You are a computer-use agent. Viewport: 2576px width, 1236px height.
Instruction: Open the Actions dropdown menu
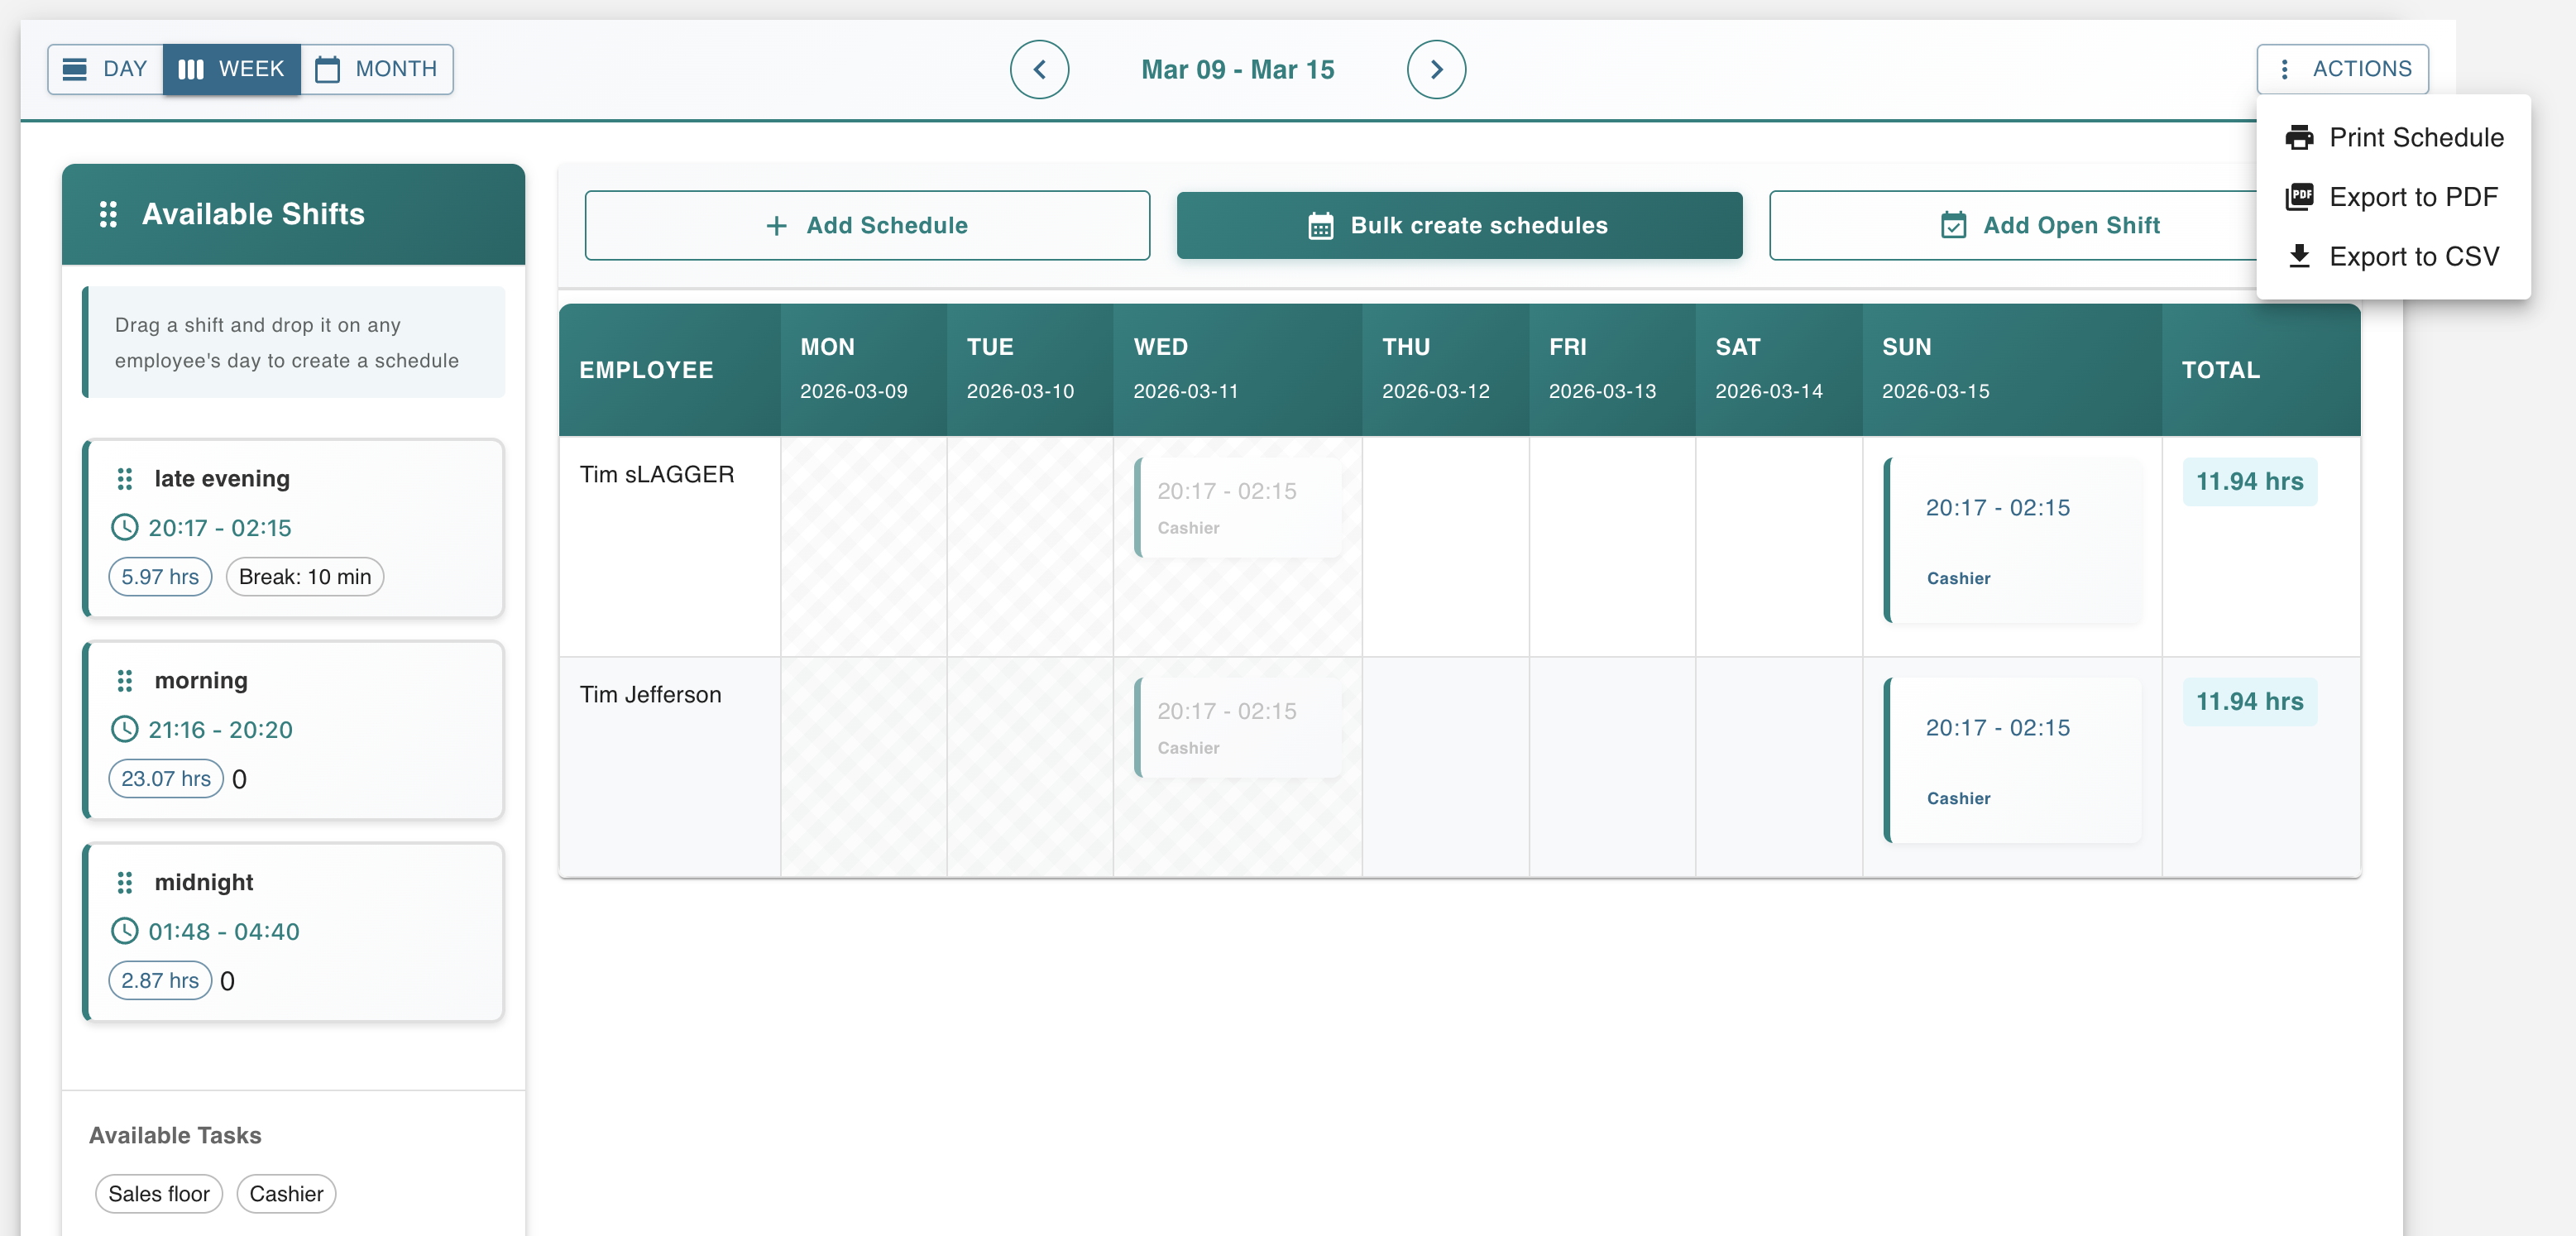(2343, 68)
